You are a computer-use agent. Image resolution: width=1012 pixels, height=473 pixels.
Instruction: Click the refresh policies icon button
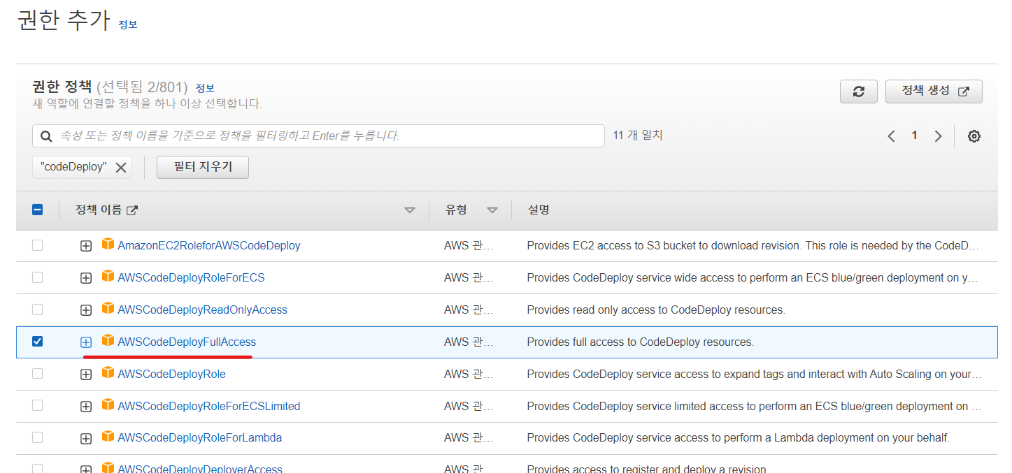pos(859,92)
